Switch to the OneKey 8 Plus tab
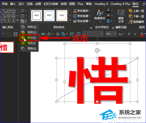Screen dimensions: 146x123 point(121,4)
